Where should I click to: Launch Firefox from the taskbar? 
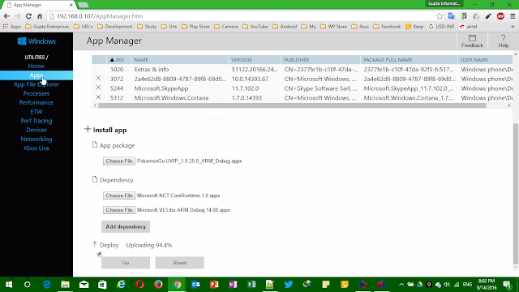pos(158,285)
